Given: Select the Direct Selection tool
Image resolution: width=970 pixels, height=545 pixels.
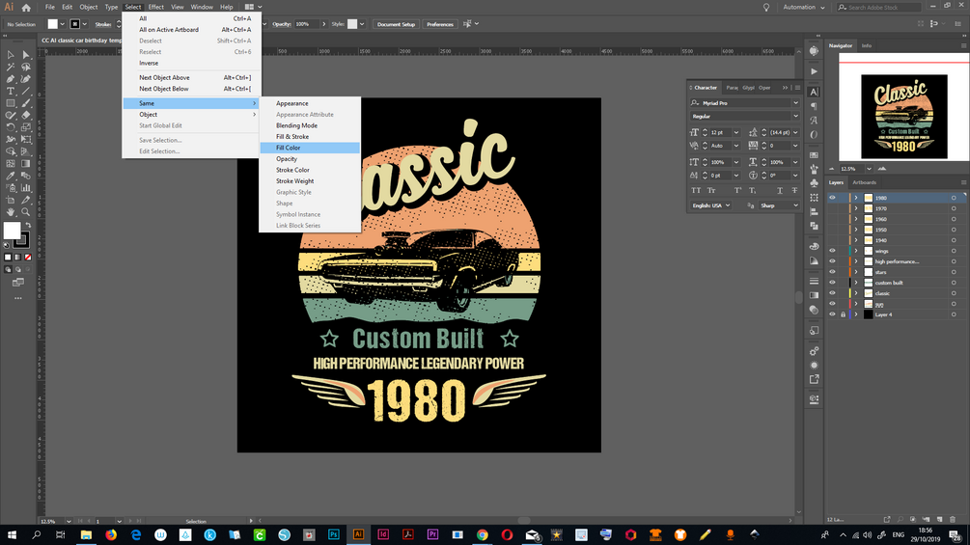Looking at the screenshot, I should (x=26, y=55).
